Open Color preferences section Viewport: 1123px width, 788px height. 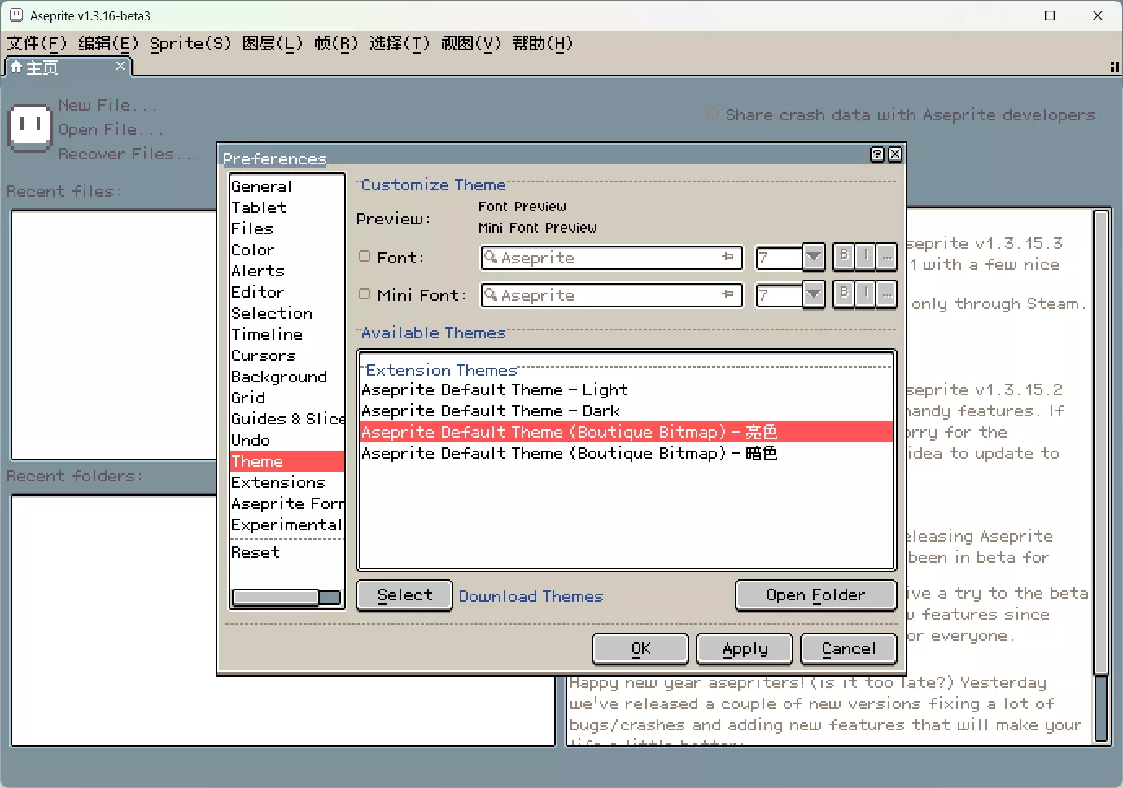pyautogui.click(x=287, y=250)
